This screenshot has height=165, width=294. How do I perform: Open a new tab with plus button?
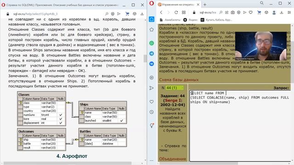(205, 5)
